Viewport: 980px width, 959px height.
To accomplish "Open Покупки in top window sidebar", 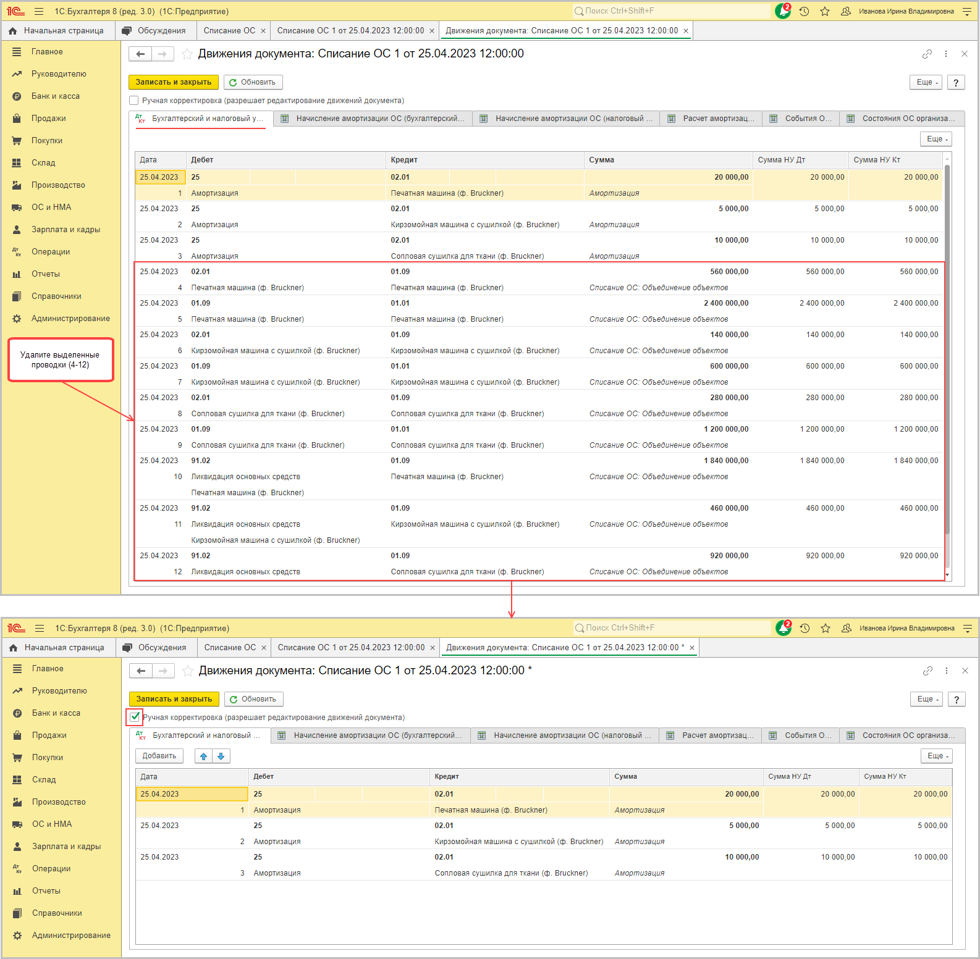I will [47, 141].
